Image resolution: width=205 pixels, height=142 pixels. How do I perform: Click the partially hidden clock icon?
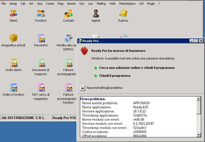click(x=124, y=36)
